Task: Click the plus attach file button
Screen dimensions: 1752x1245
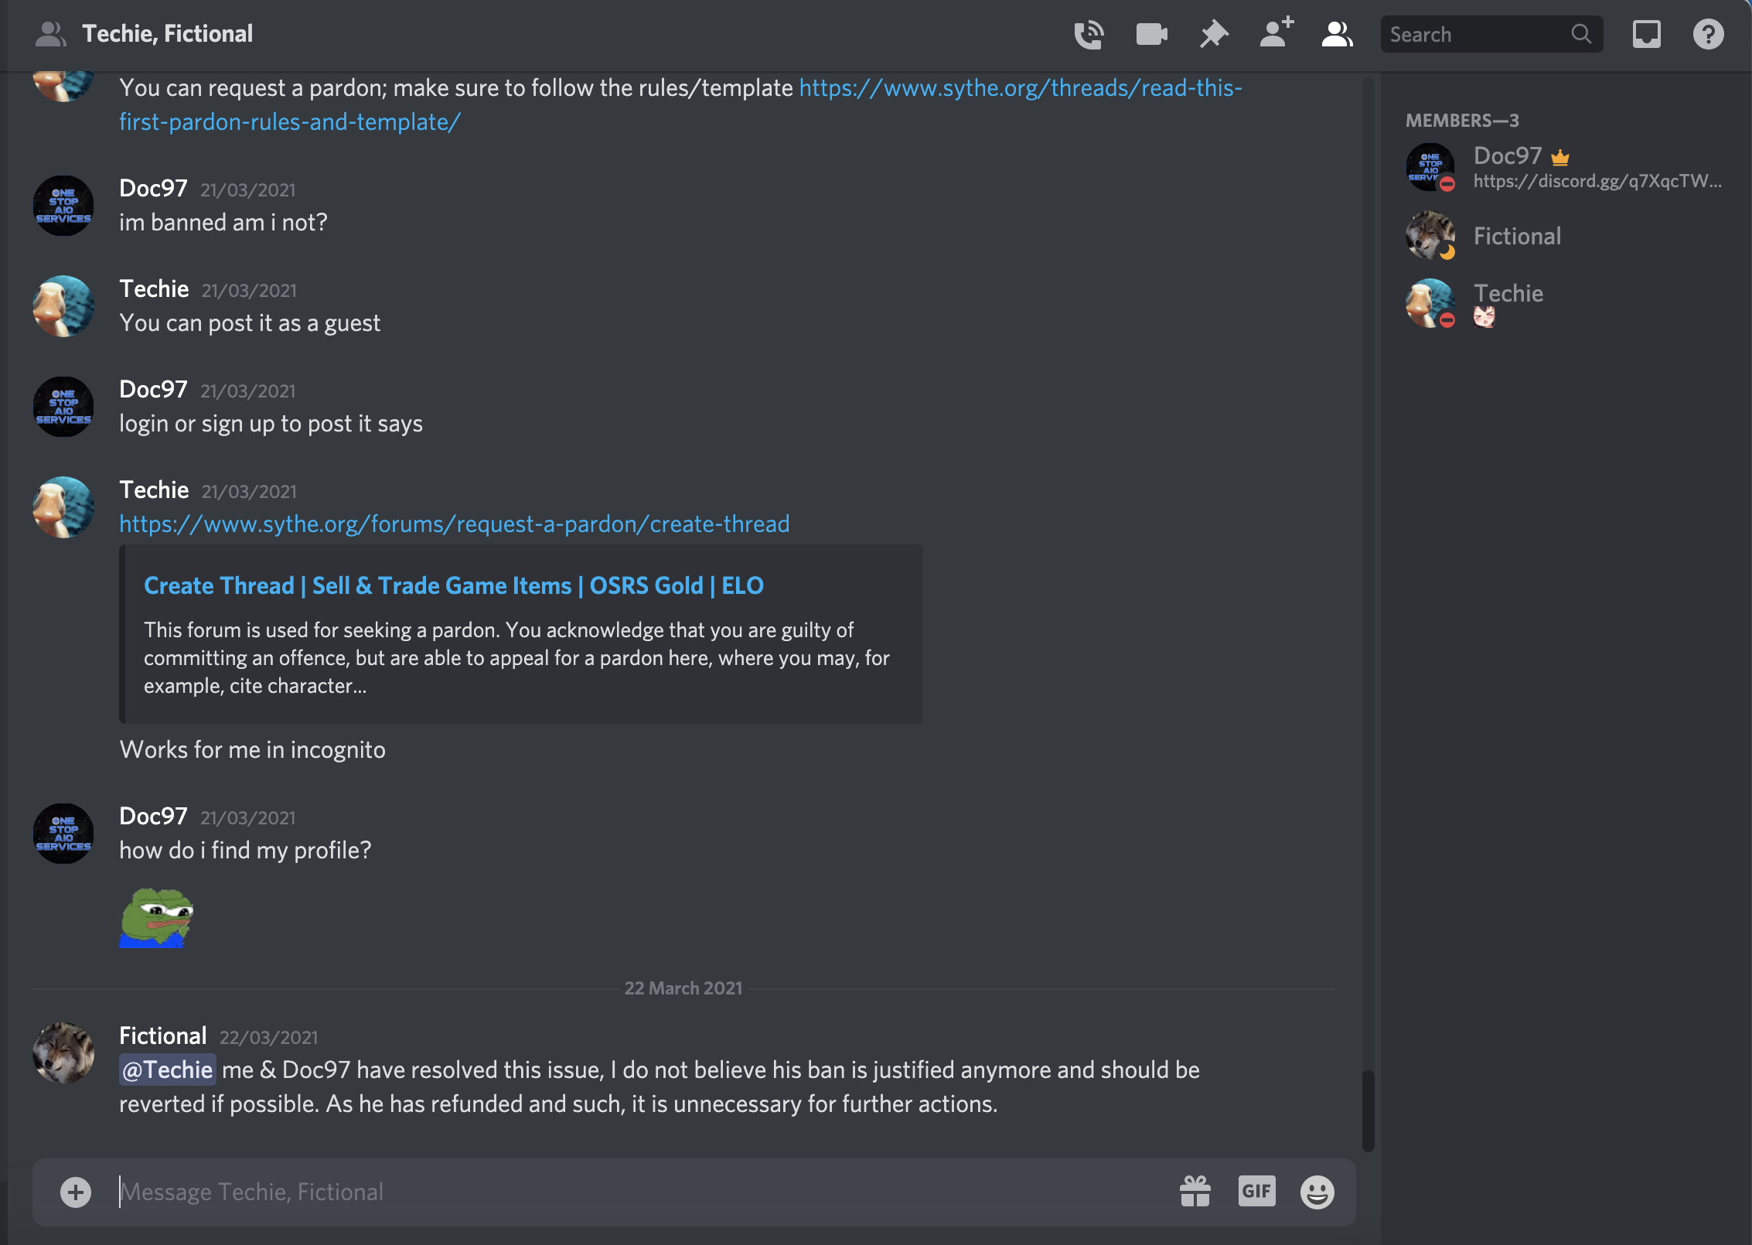Action: (76, 1192)
